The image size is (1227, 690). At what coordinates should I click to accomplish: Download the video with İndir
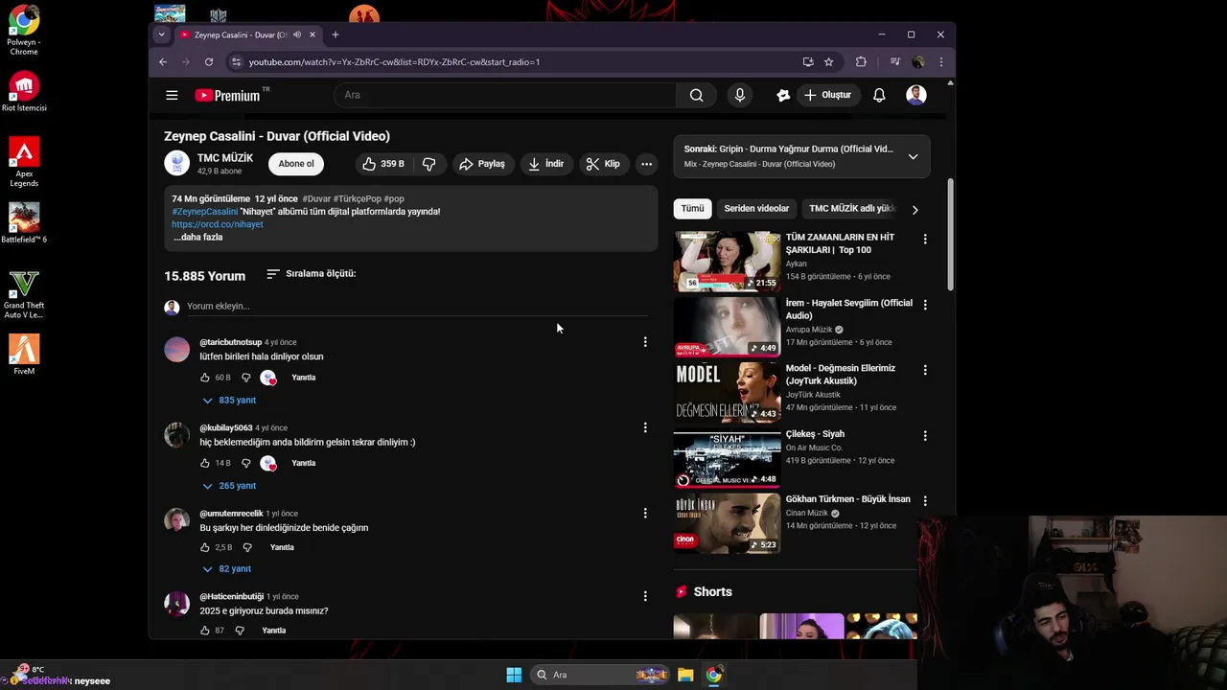545,164
